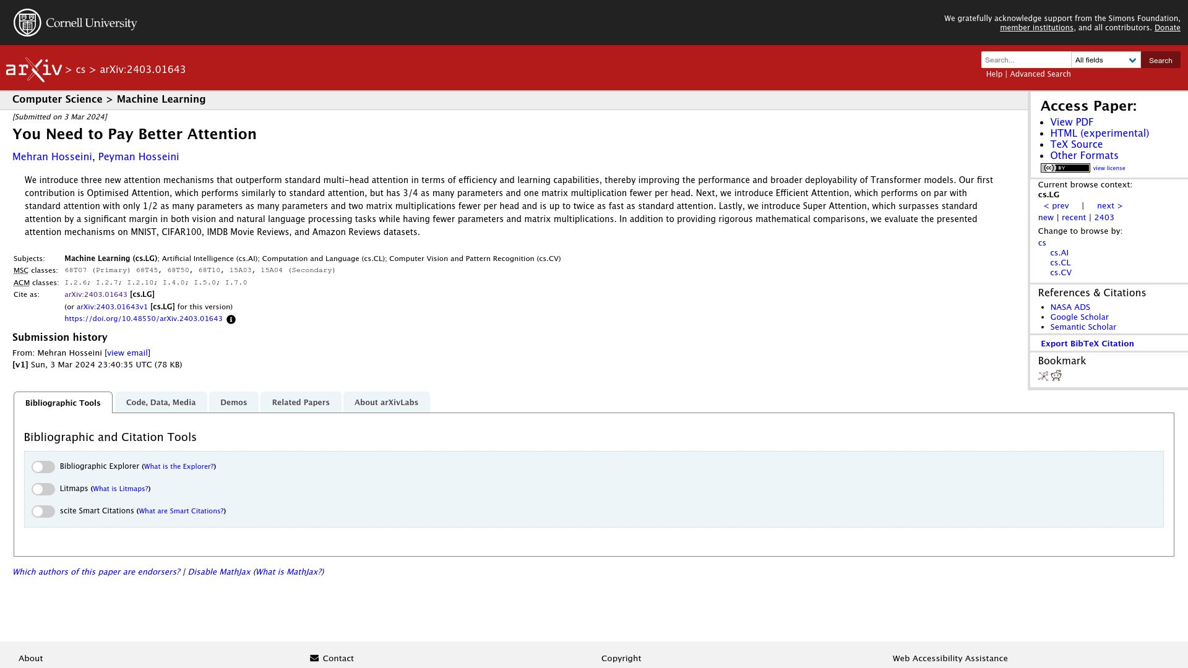The width and height of the screenshot is (1188, 668).
Task: Click the cs breadcrumb link
Action: tap(80, 70)
